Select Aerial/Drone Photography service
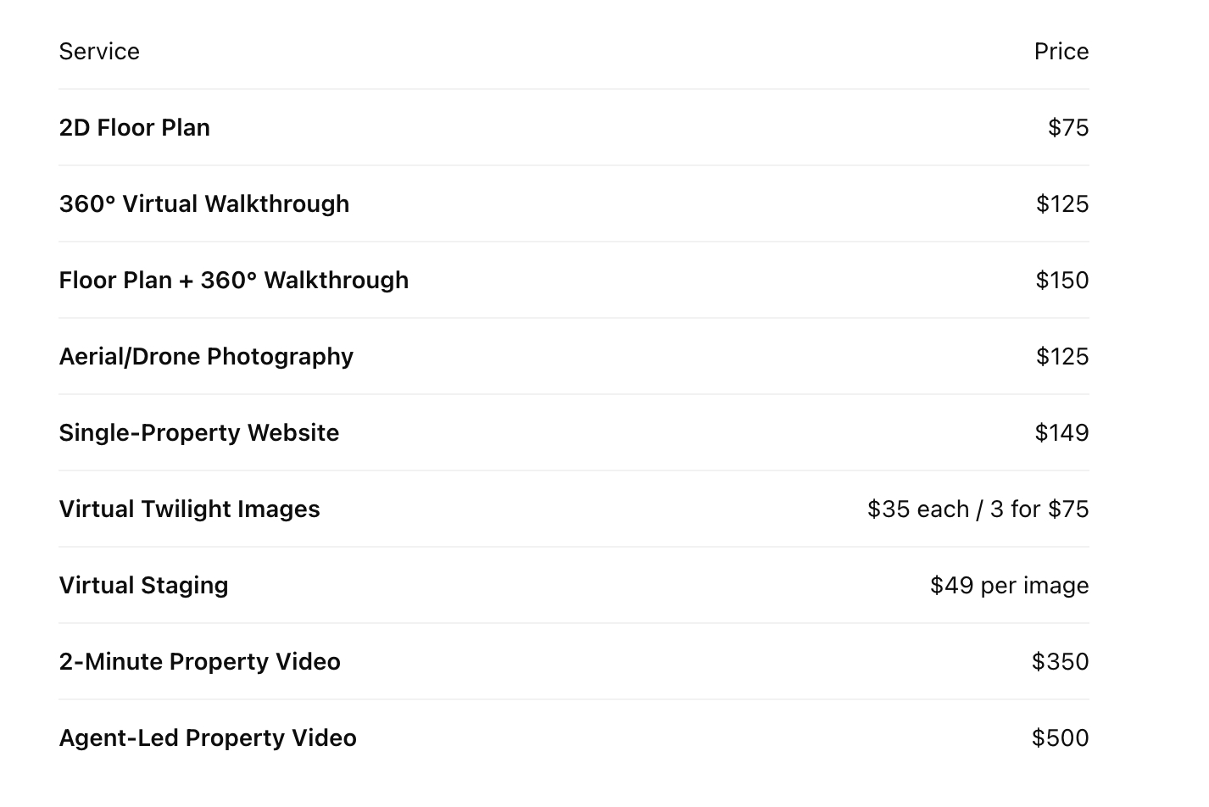Image resolution: width=1209 pixels, height=807 pixels. (206, 357)
